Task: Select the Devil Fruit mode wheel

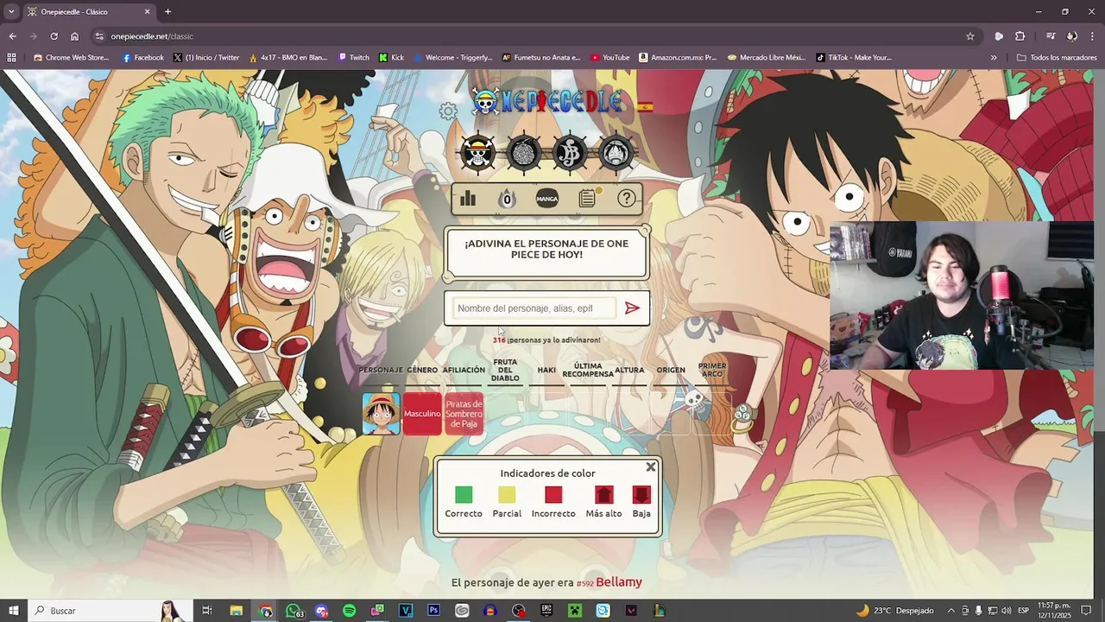Action: pyautogui.click(x=524, y=154)
